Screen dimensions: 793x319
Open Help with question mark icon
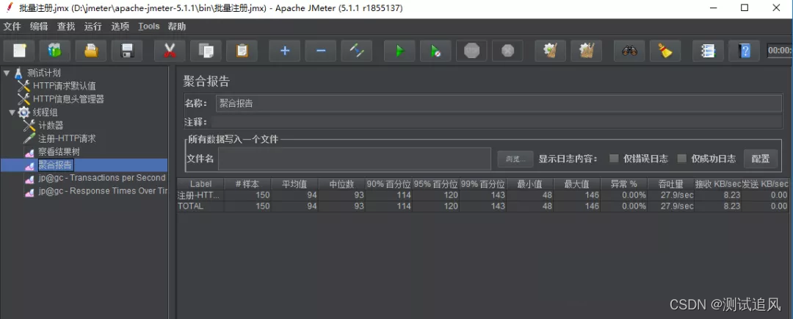(x=744, y=51)
